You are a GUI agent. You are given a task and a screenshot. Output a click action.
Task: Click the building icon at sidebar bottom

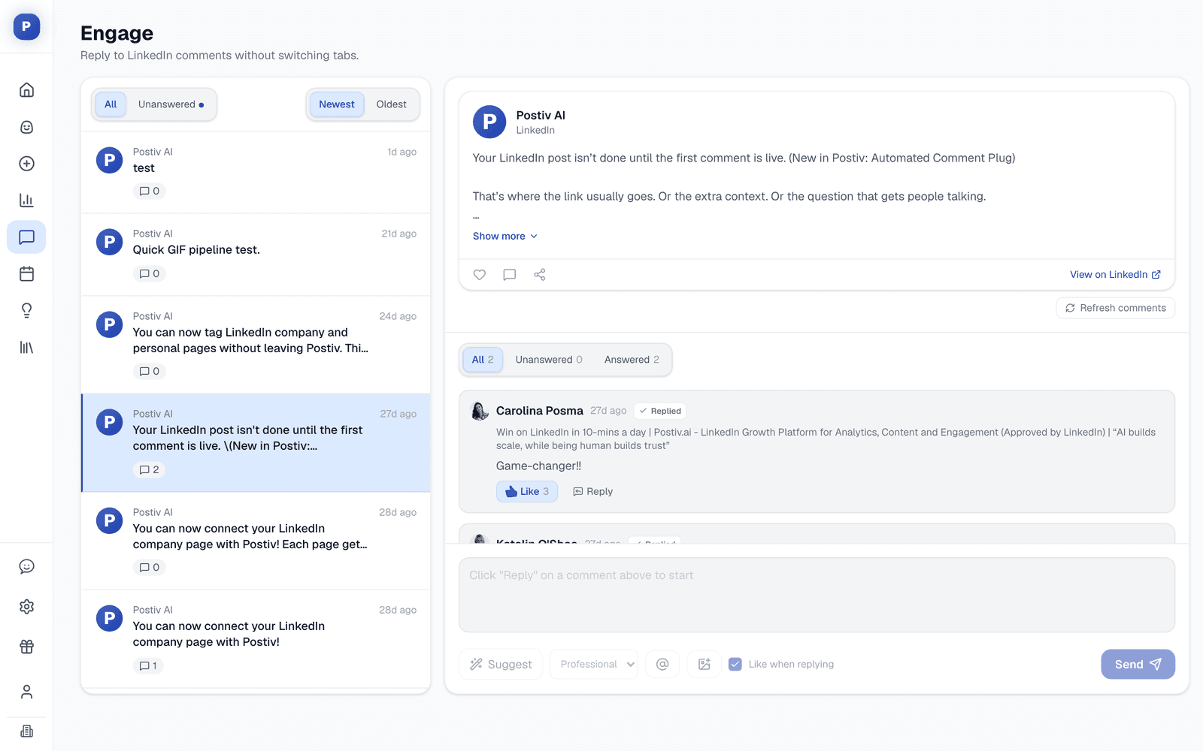26,731
